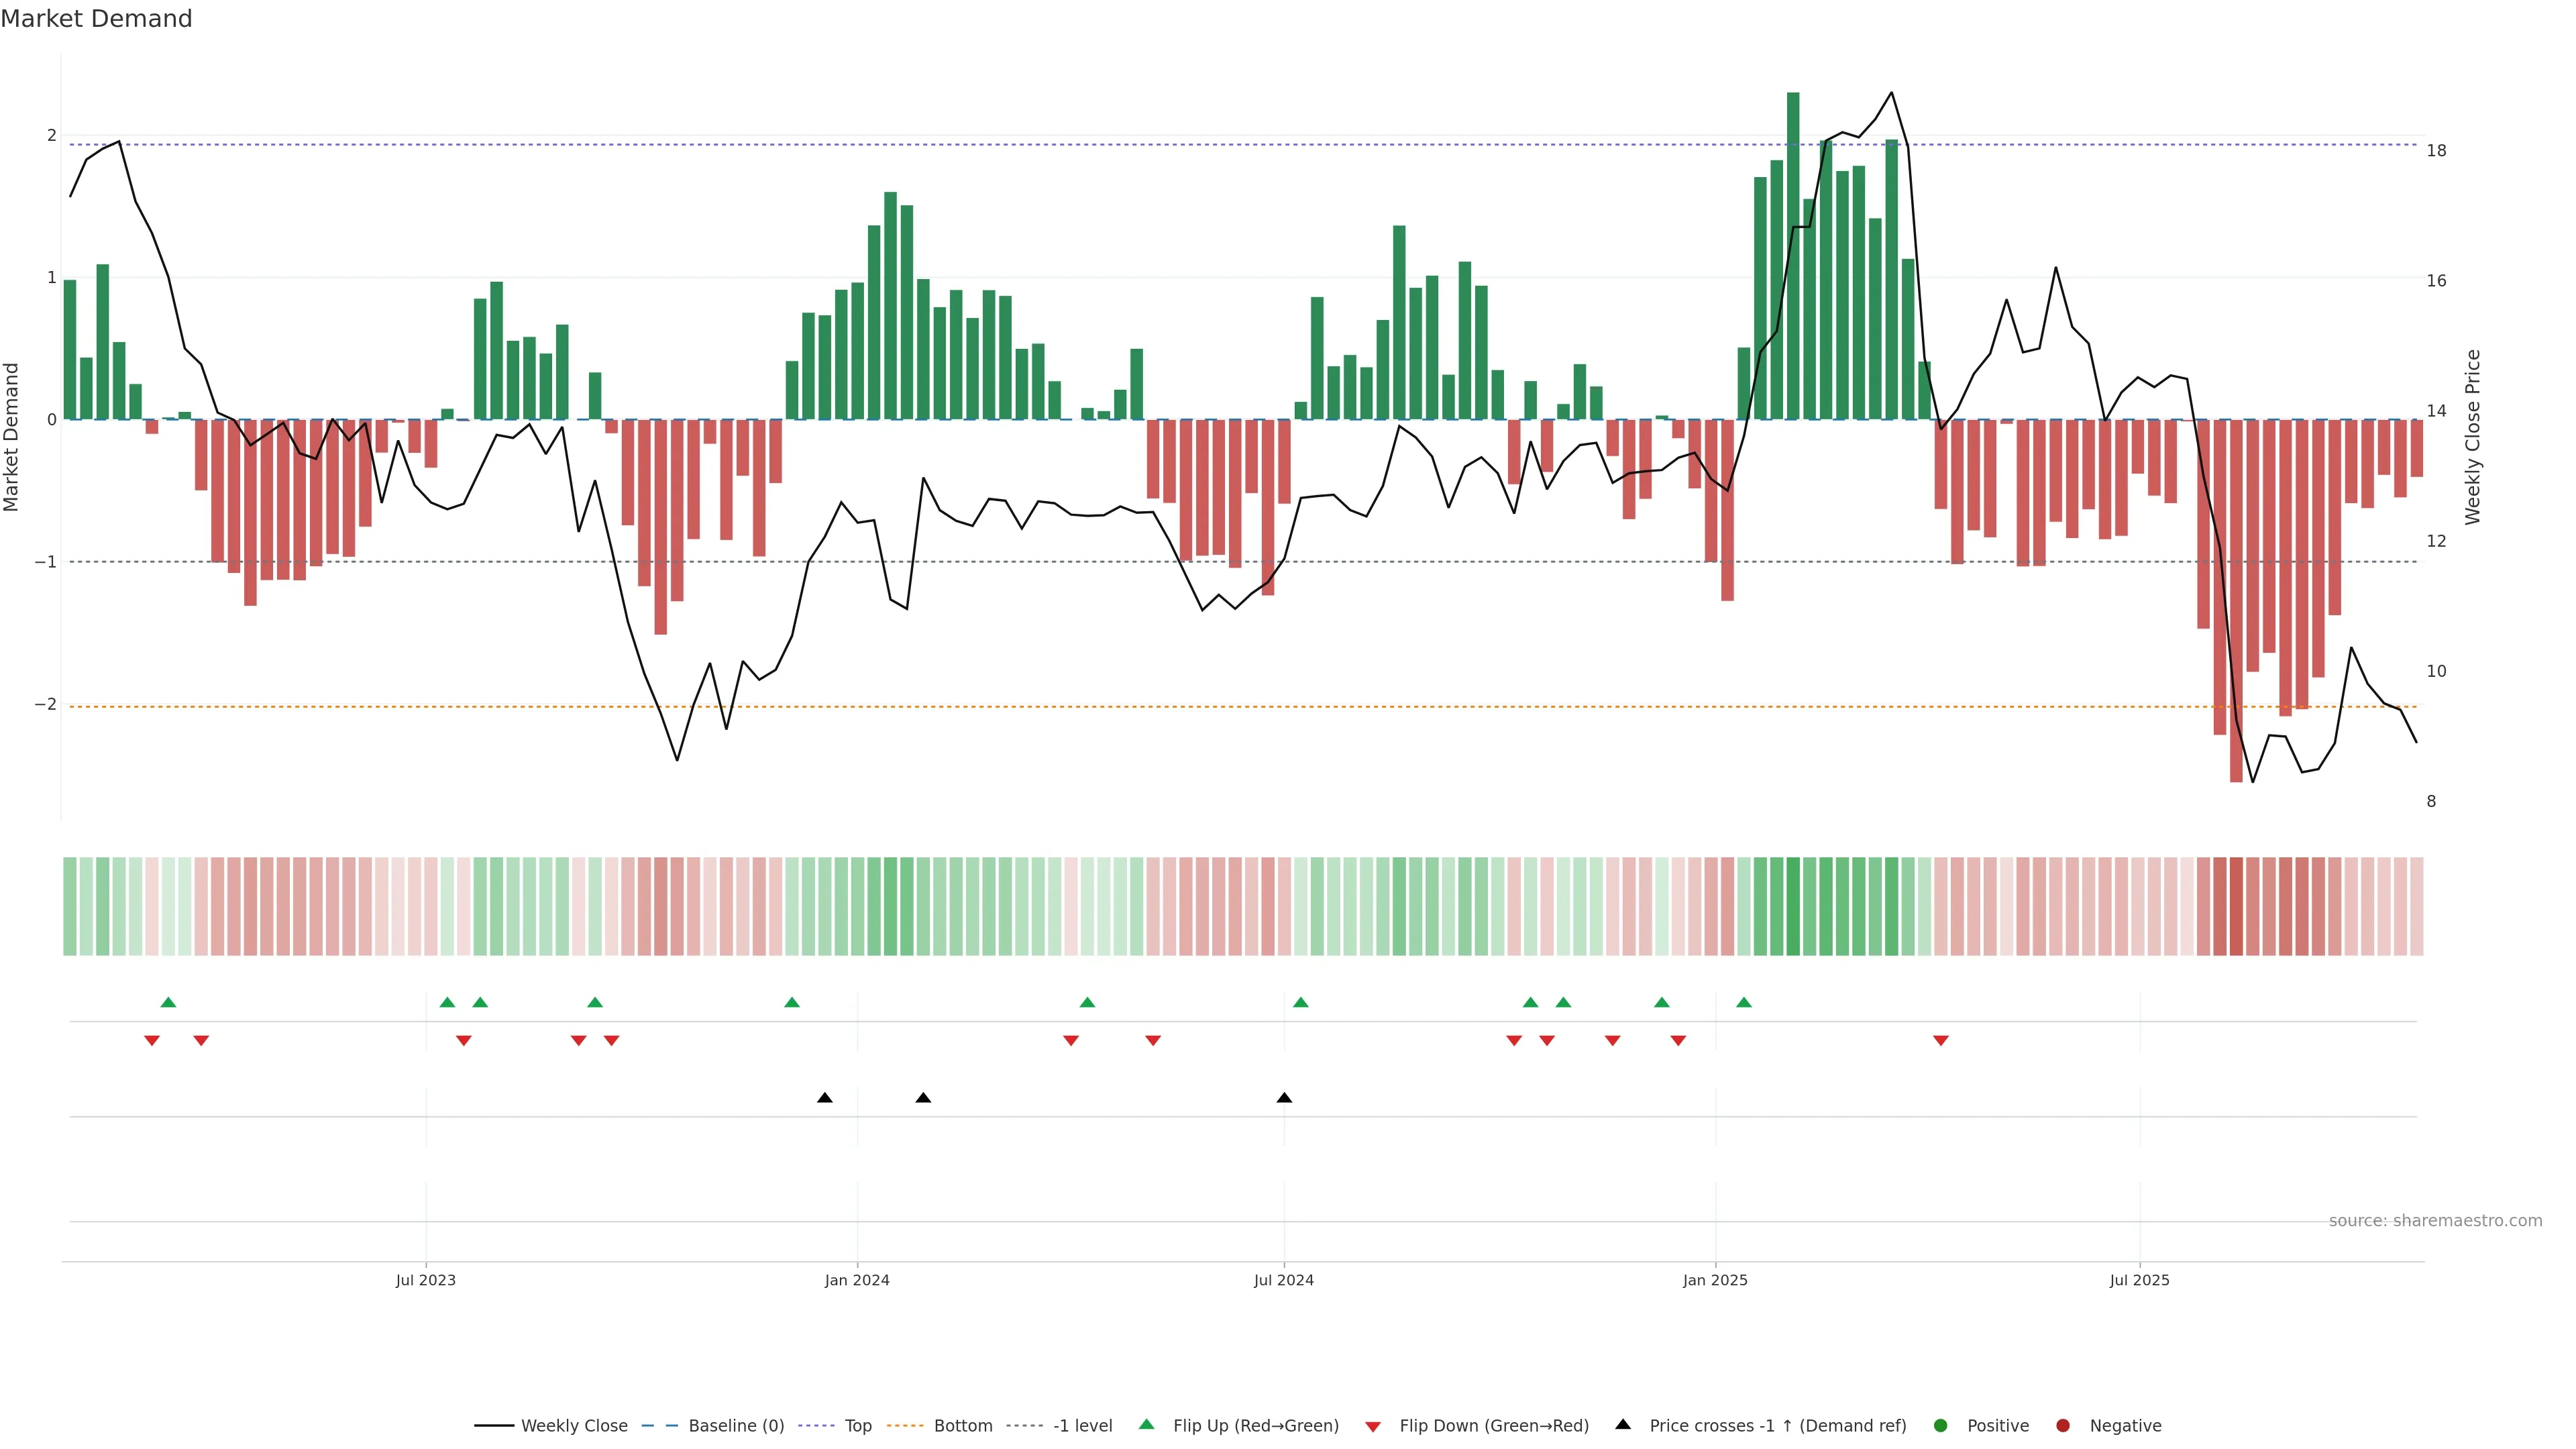Viewport: 2576px width, 1449px height.
Task: Click the Weekly Close Price axis title
Action: 2473,437
